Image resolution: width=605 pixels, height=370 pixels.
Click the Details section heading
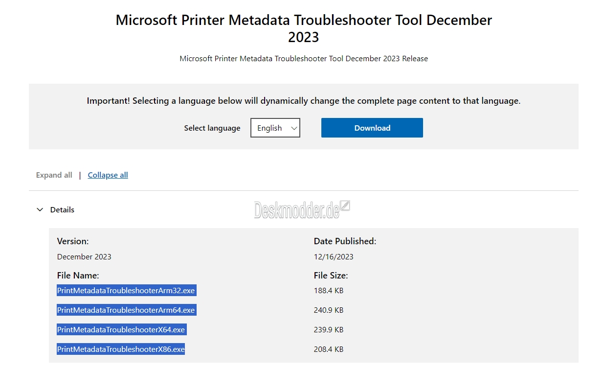click(x=62, y=209)
